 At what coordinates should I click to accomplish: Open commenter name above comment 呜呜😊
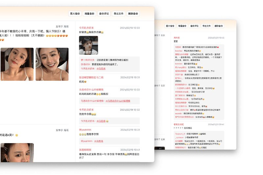click(x=91, y=77)
